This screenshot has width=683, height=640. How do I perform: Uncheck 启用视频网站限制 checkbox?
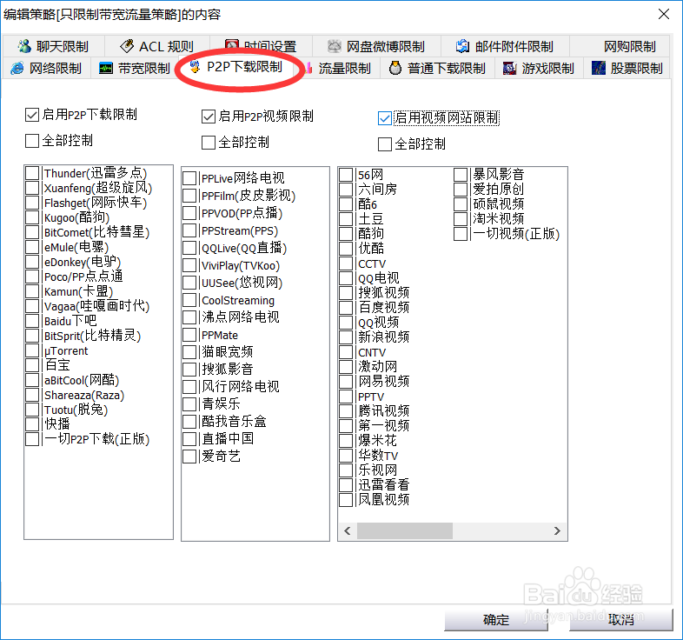[x=385, y=118]
